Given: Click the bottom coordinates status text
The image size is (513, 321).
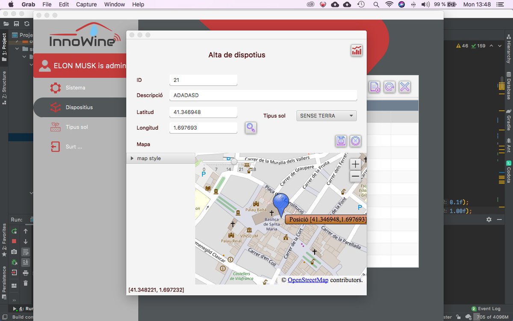Looking at the screenshot, I should [156, 290].
